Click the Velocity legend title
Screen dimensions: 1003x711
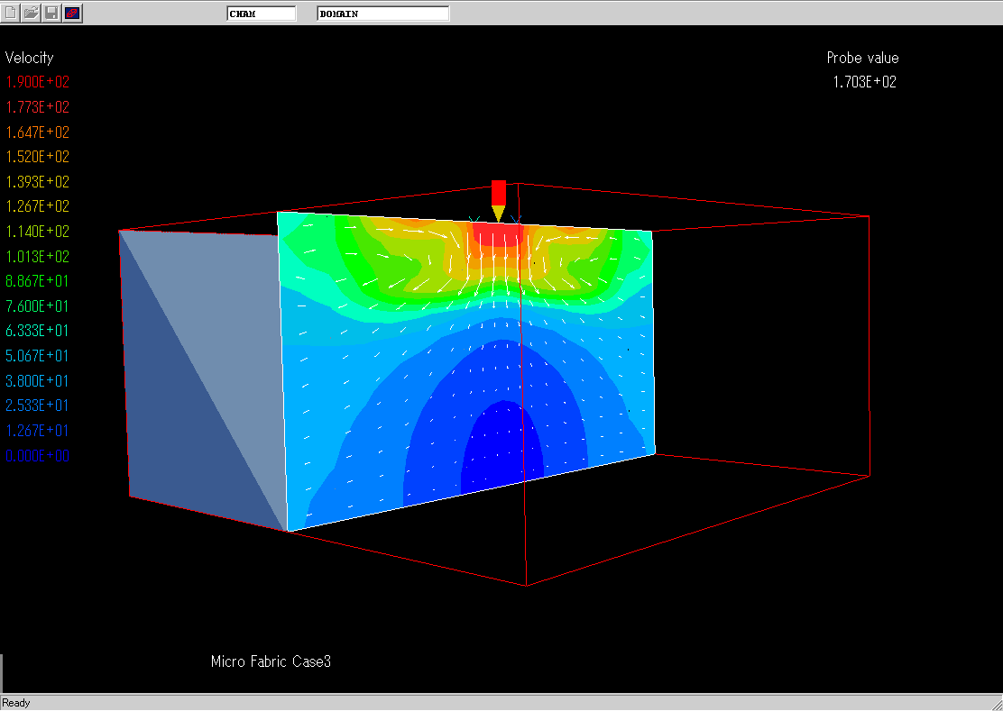(x=30, y=58)
